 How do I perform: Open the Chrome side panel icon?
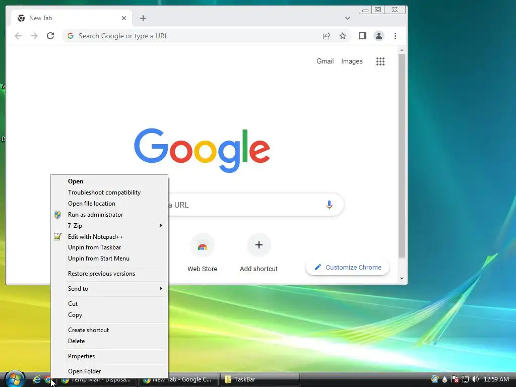pyautogui.click(x=363, y=36)
